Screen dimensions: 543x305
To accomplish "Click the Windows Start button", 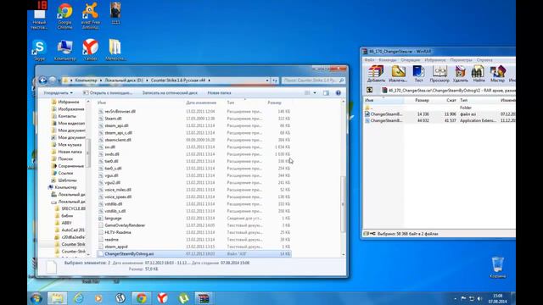I will pos(36,298).
